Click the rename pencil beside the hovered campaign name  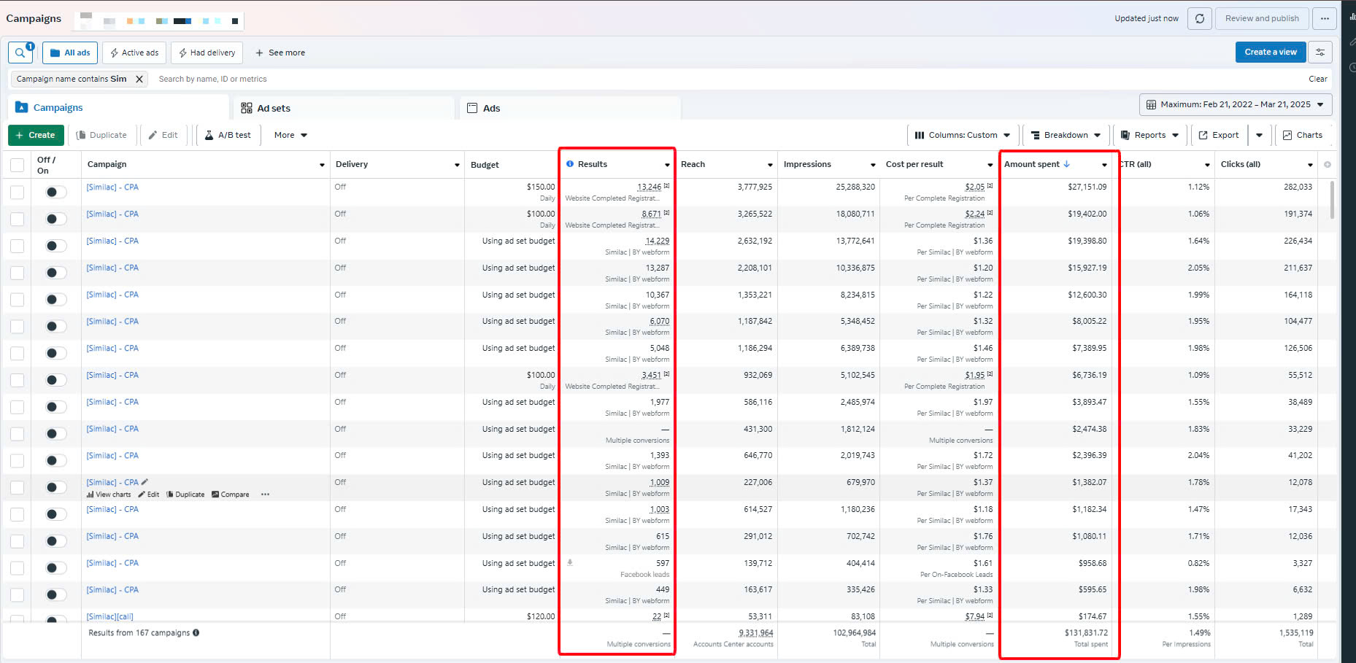coord(145,482)
